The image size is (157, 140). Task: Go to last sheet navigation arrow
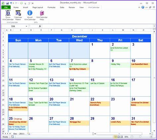click(x=10, y=134)
